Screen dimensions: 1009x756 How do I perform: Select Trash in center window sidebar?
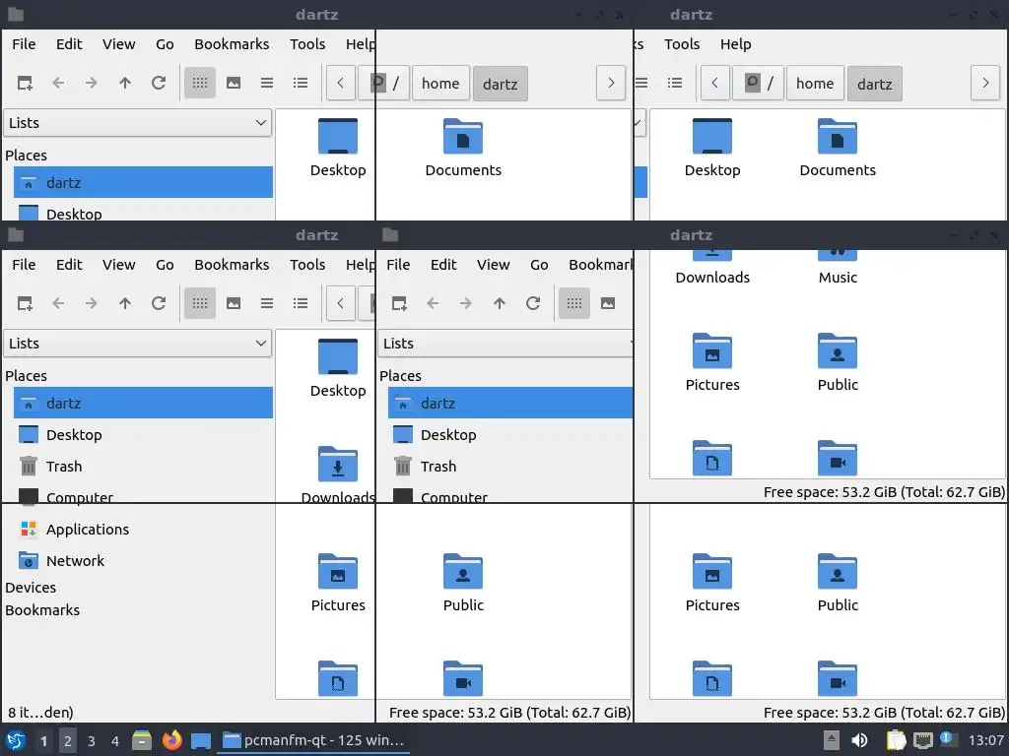point(510,466)
